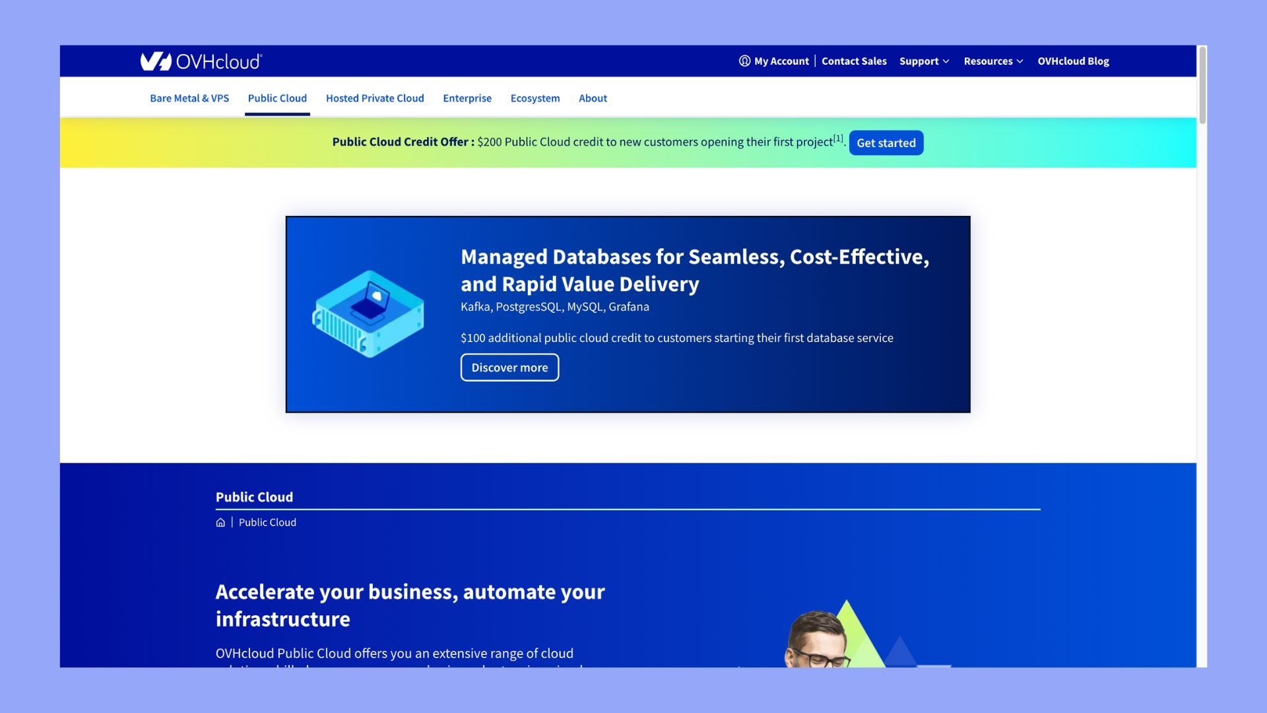Navigate to OVHcloud Blog icon
The width and height of the screenshot is (1267, 713).
pos(1074,61)
